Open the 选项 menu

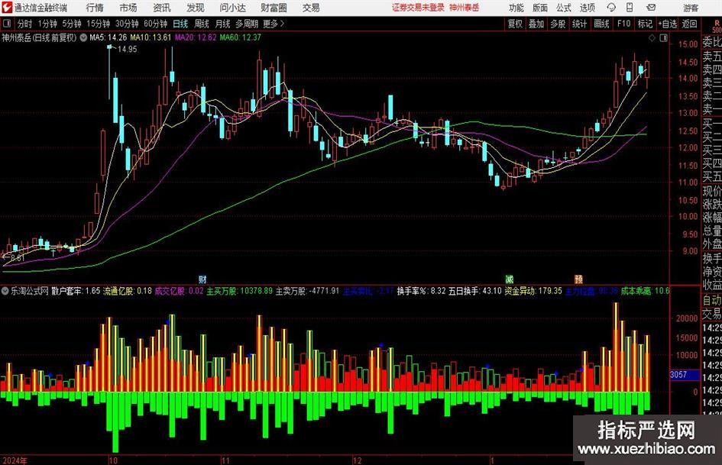click(x=587, y=8)
